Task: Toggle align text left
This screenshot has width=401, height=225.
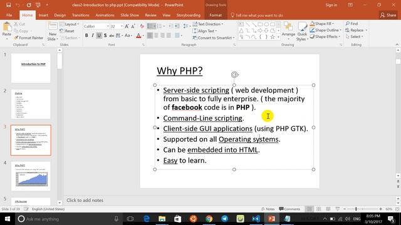Action: [x=150, y=36]
